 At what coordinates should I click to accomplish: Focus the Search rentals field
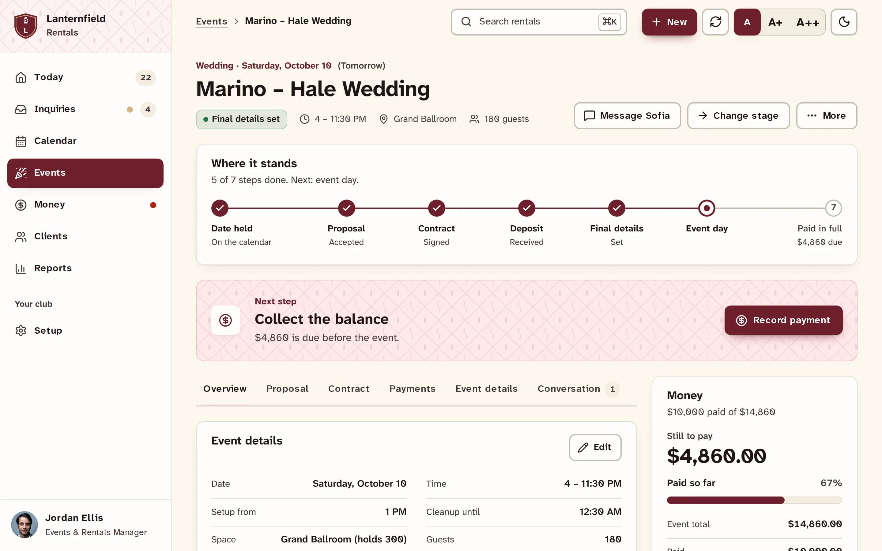(539, 22)
